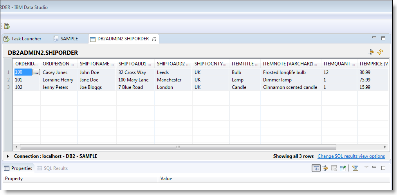This screenshot has width=397, height=195.
Task: Click the Dimmer lamp cell
Action: [x=291, y=80]
